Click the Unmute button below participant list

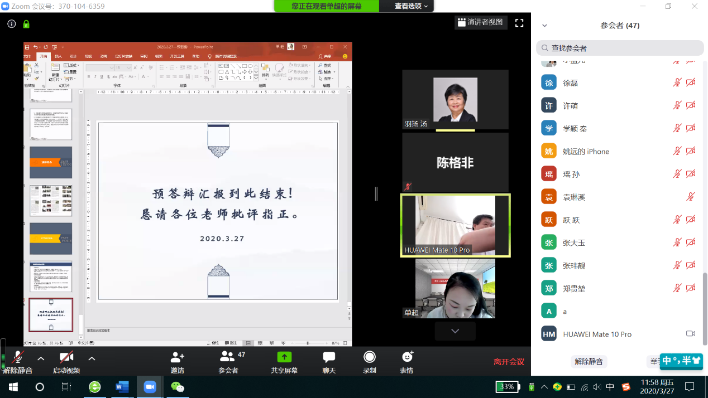click(x=589, y=362)
